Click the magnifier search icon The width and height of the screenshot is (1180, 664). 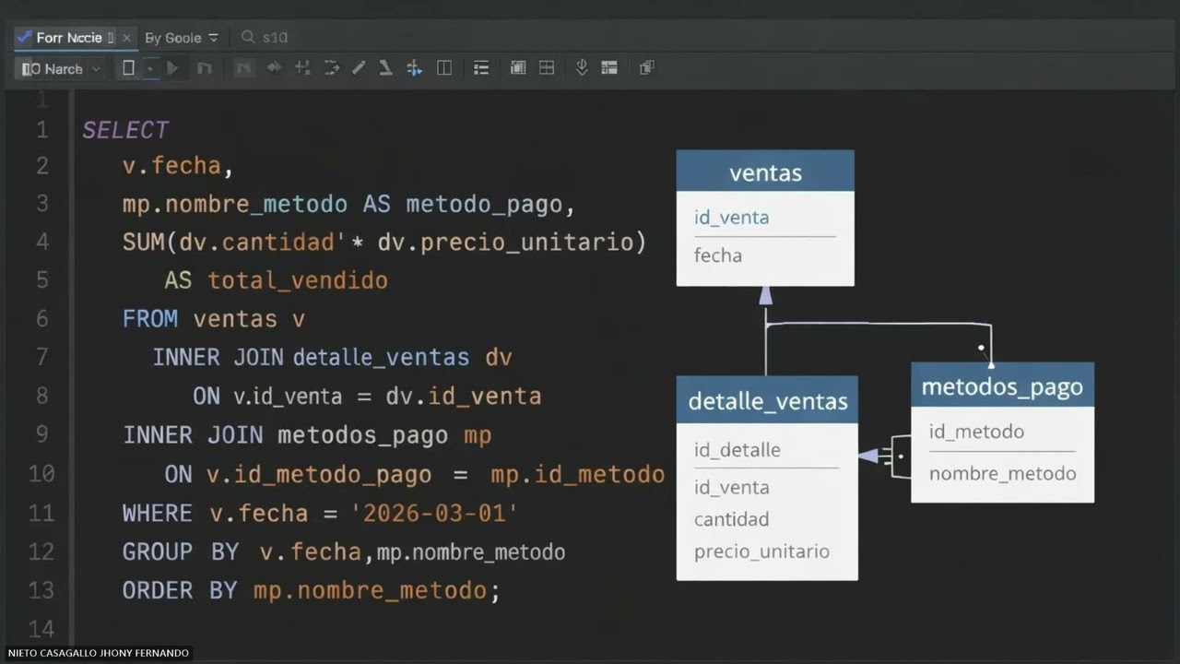[x=248, y=37]
